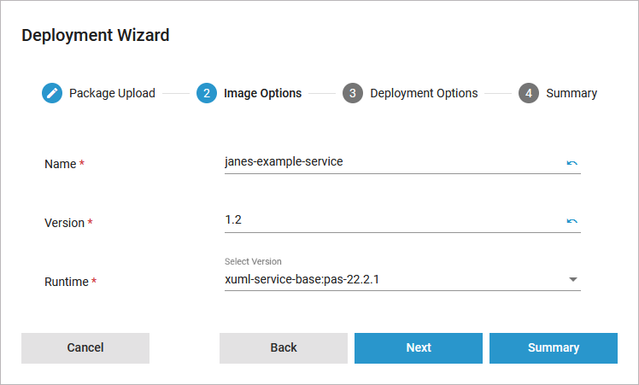This screenshot has height=385, width=639.
Task: Click the step 3 circle icon
Action: coord(353,93)
